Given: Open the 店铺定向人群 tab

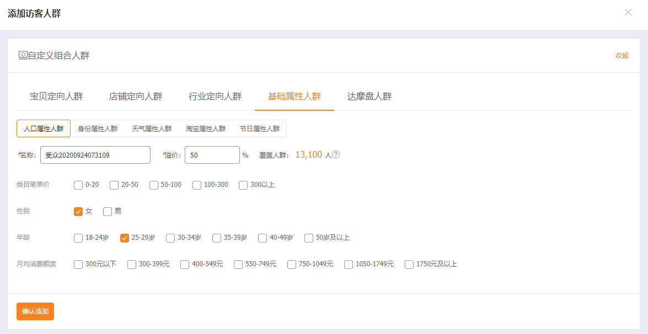Looking at the screenshot, I should pos(136,96).
